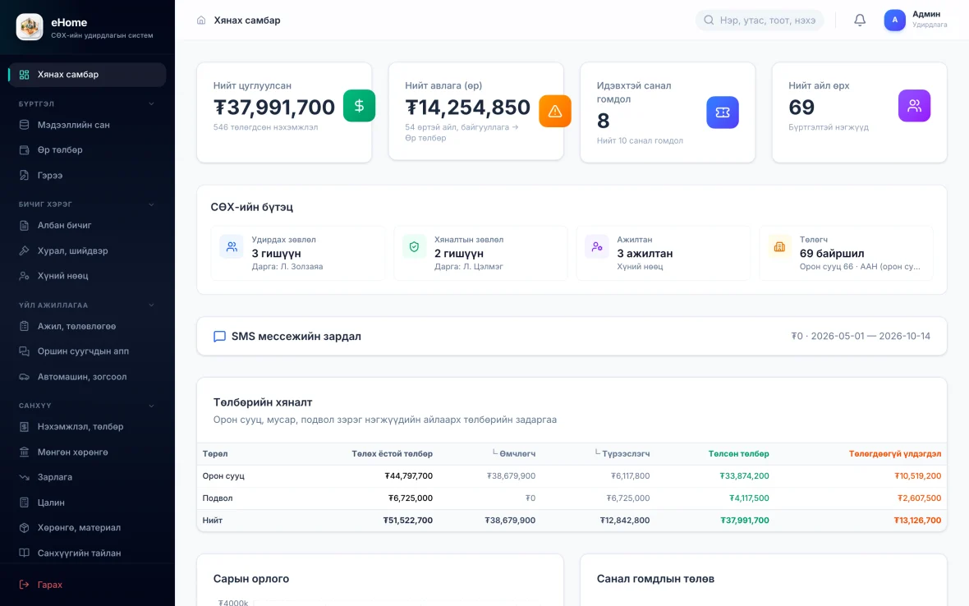The width and height of the screenshot is (969, 606).
Task: Navigate to Хурал, шийдвэр
Action: tap(87, 250)
